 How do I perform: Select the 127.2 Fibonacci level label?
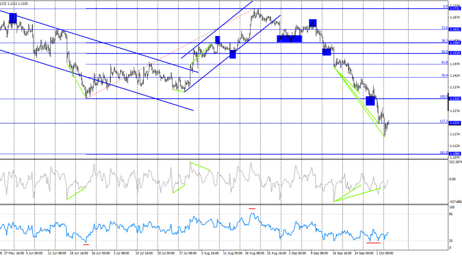tap(444, 121)
